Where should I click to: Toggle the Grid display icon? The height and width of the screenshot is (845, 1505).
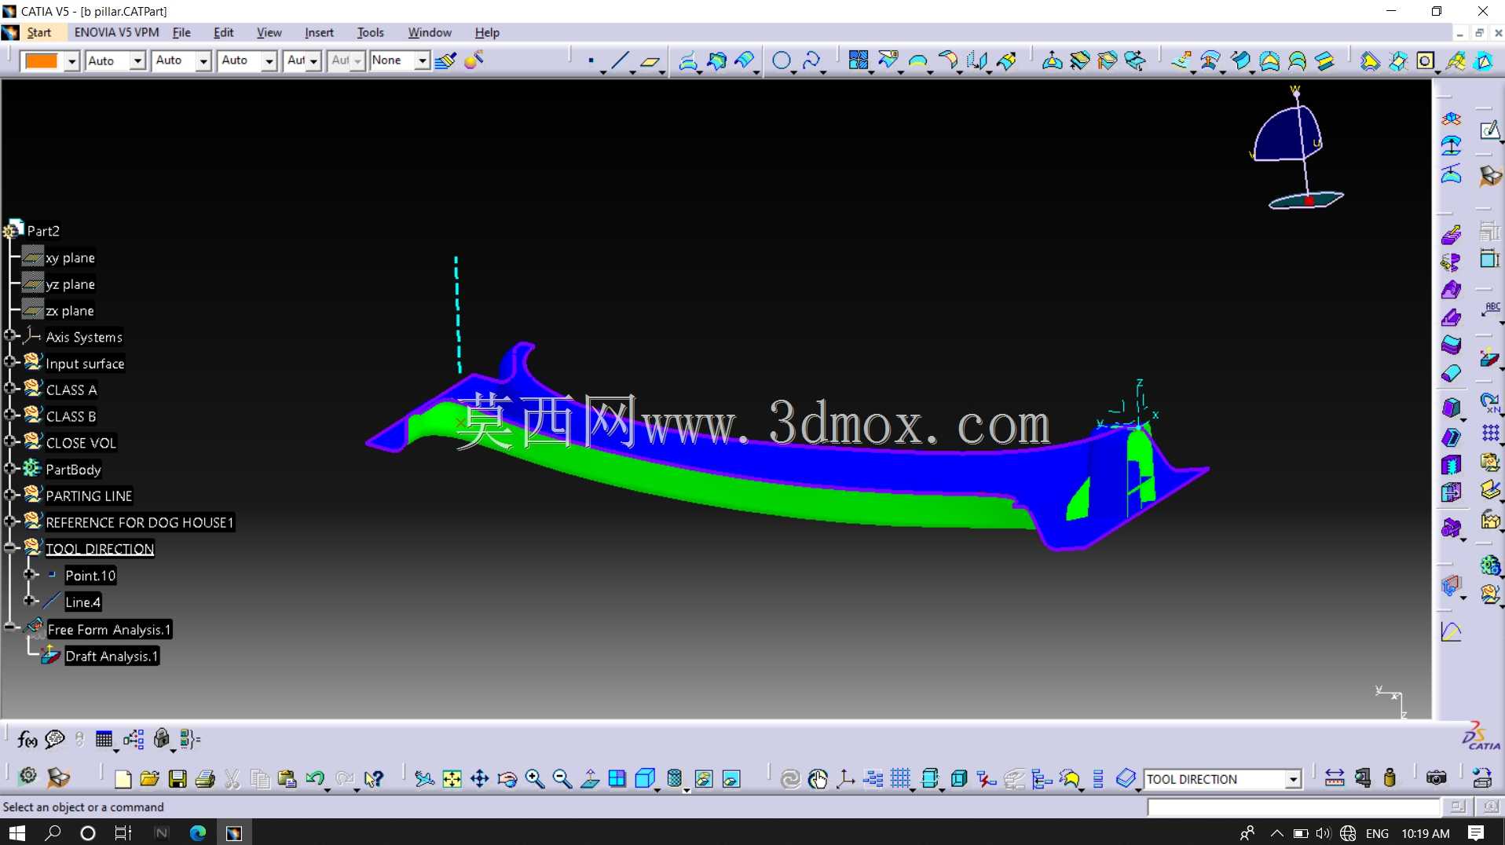click(x=901, y=778)
